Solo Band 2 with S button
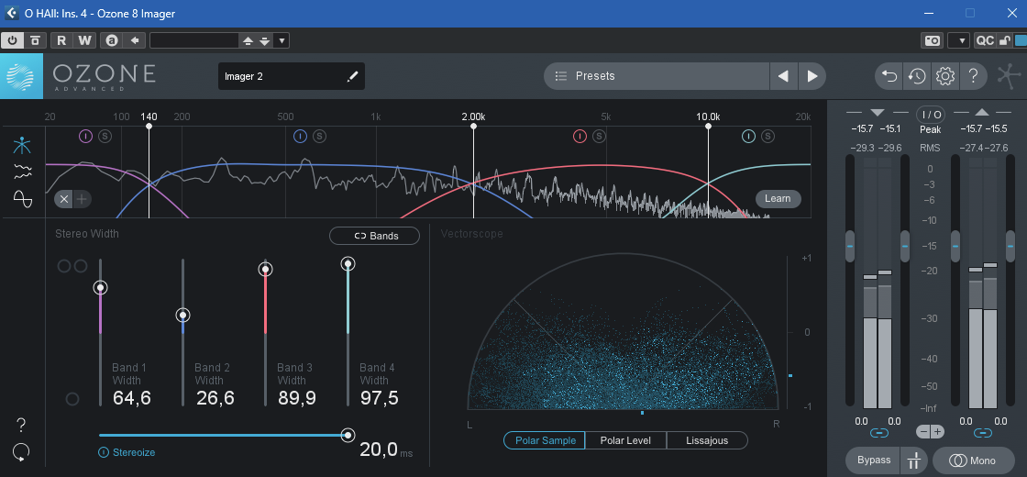The height and width of the screenshot is (477, 1027). 319,137
